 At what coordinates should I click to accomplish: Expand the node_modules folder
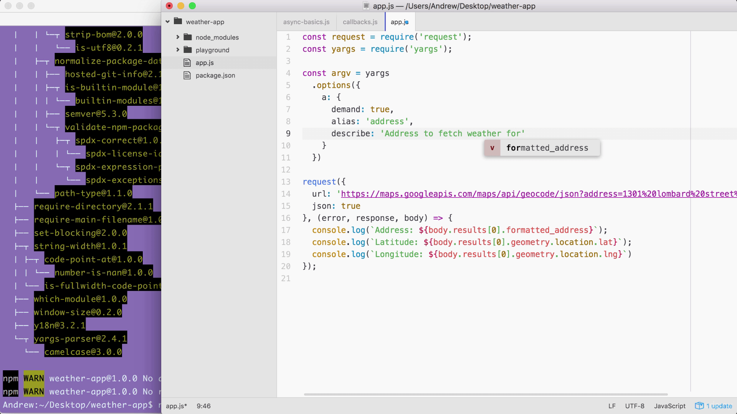(x=178, y=37)
